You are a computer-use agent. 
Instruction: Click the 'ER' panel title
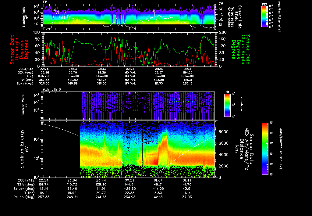click(45, 2)
